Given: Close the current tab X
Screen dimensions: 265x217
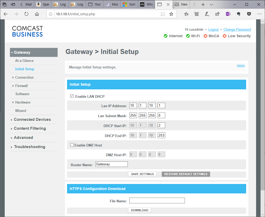Looking at the screenshot, I should [168, 4].
